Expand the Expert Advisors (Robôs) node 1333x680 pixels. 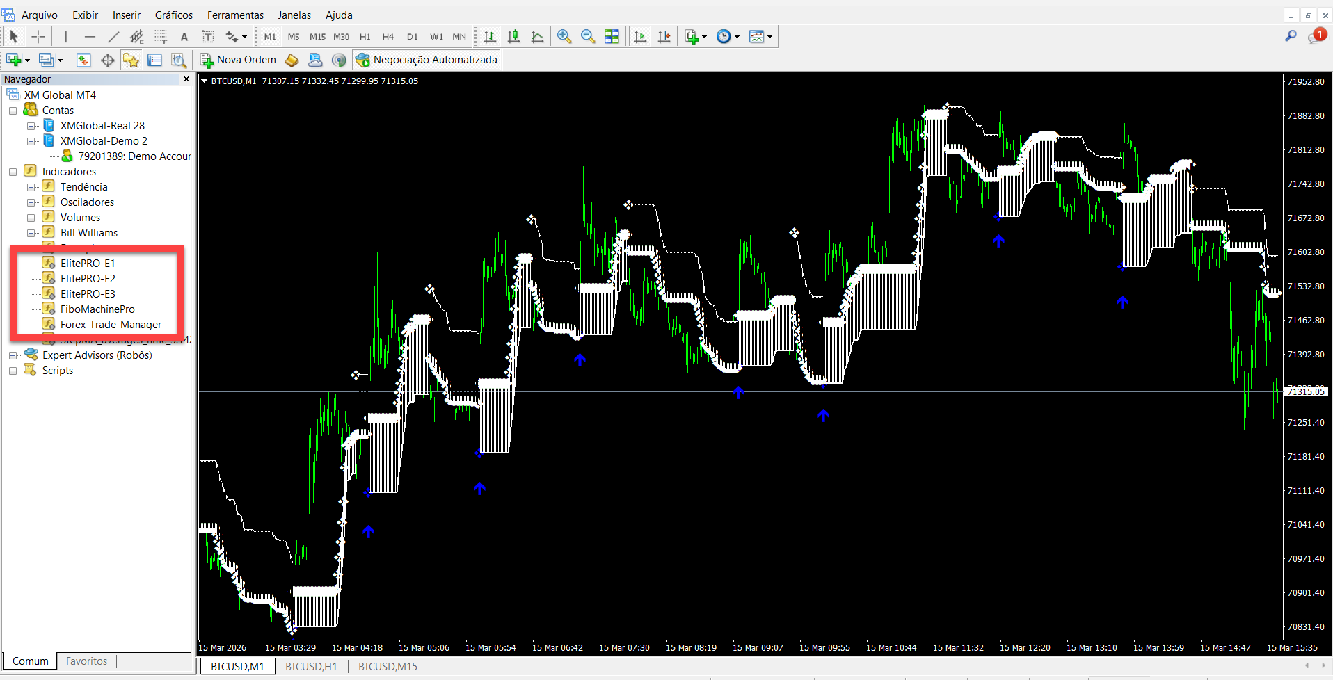13,355
